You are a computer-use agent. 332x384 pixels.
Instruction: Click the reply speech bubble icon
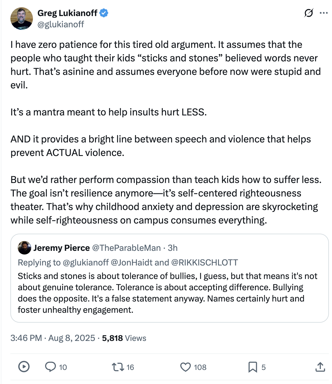(51, 367)
